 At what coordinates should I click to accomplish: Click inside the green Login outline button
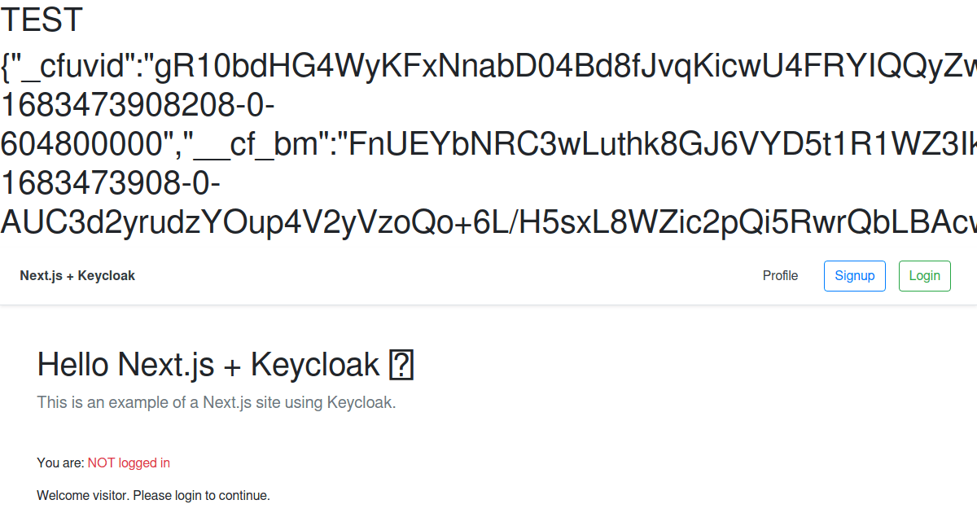[924, 275]
